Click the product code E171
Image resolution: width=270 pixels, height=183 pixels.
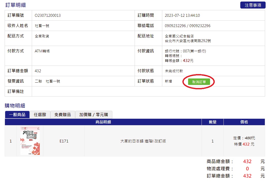(64, 141)
